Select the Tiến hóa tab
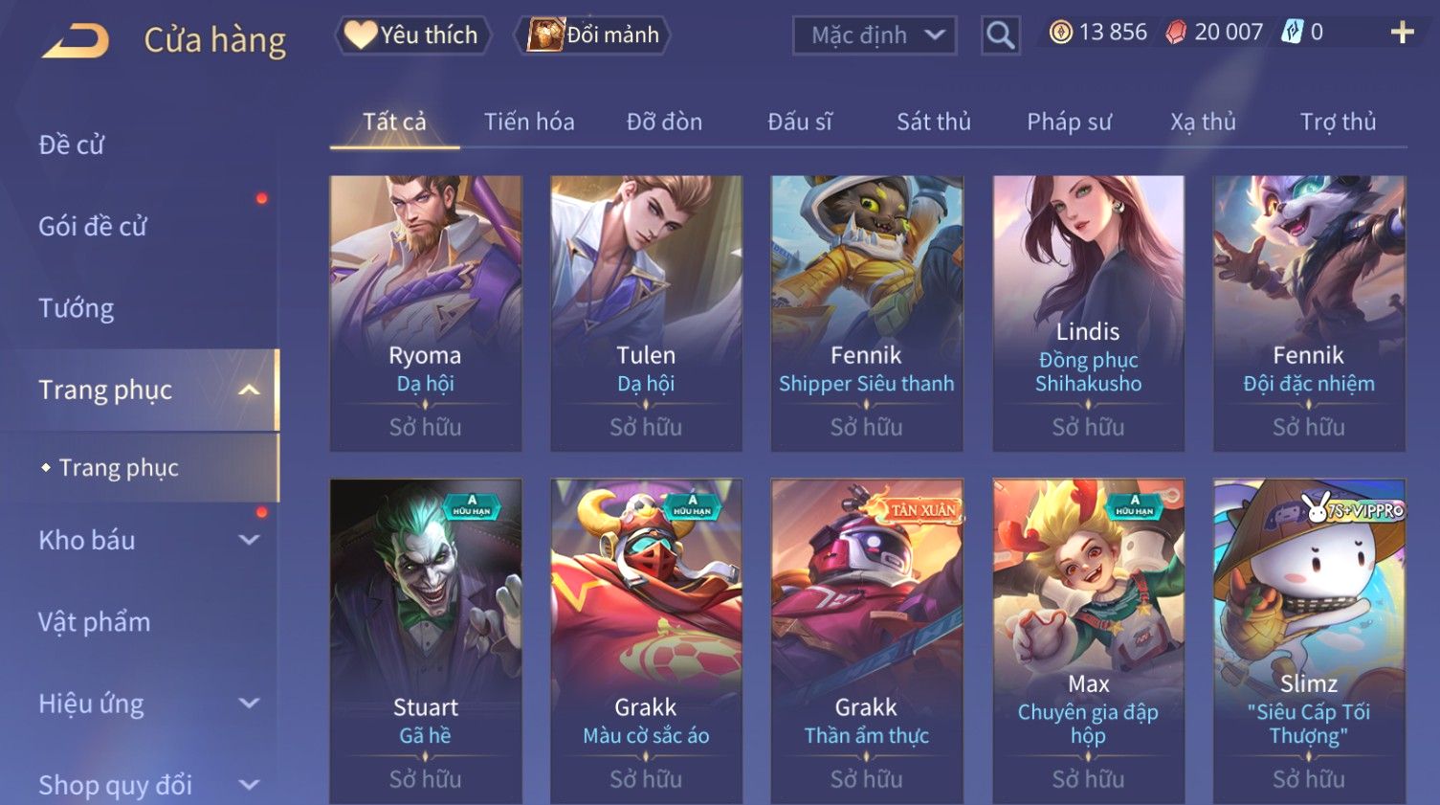The width and height of the screenshot is (1440, 805). 529,122
